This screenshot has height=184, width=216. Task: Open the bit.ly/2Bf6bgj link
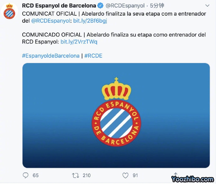pos(90,21)
